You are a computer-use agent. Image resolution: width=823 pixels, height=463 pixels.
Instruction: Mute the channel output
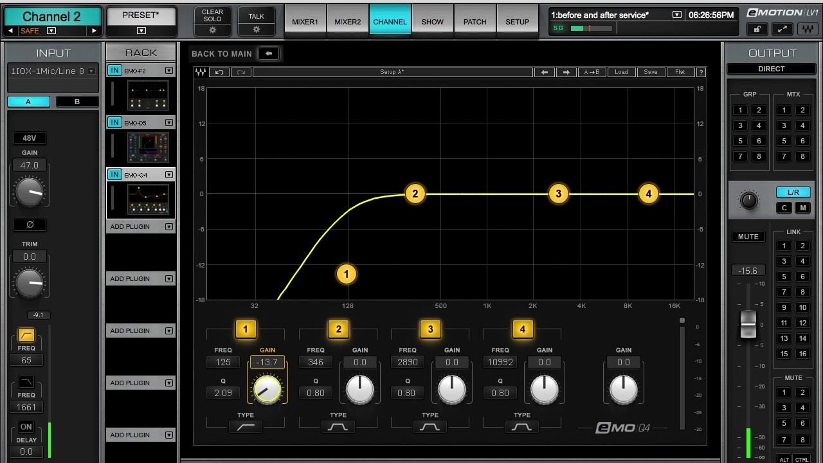pos(748,237)
